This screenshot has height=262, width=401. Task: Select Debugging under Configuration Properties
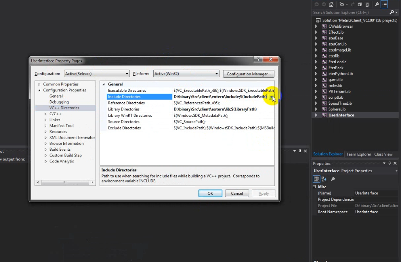tap(59, 102)
